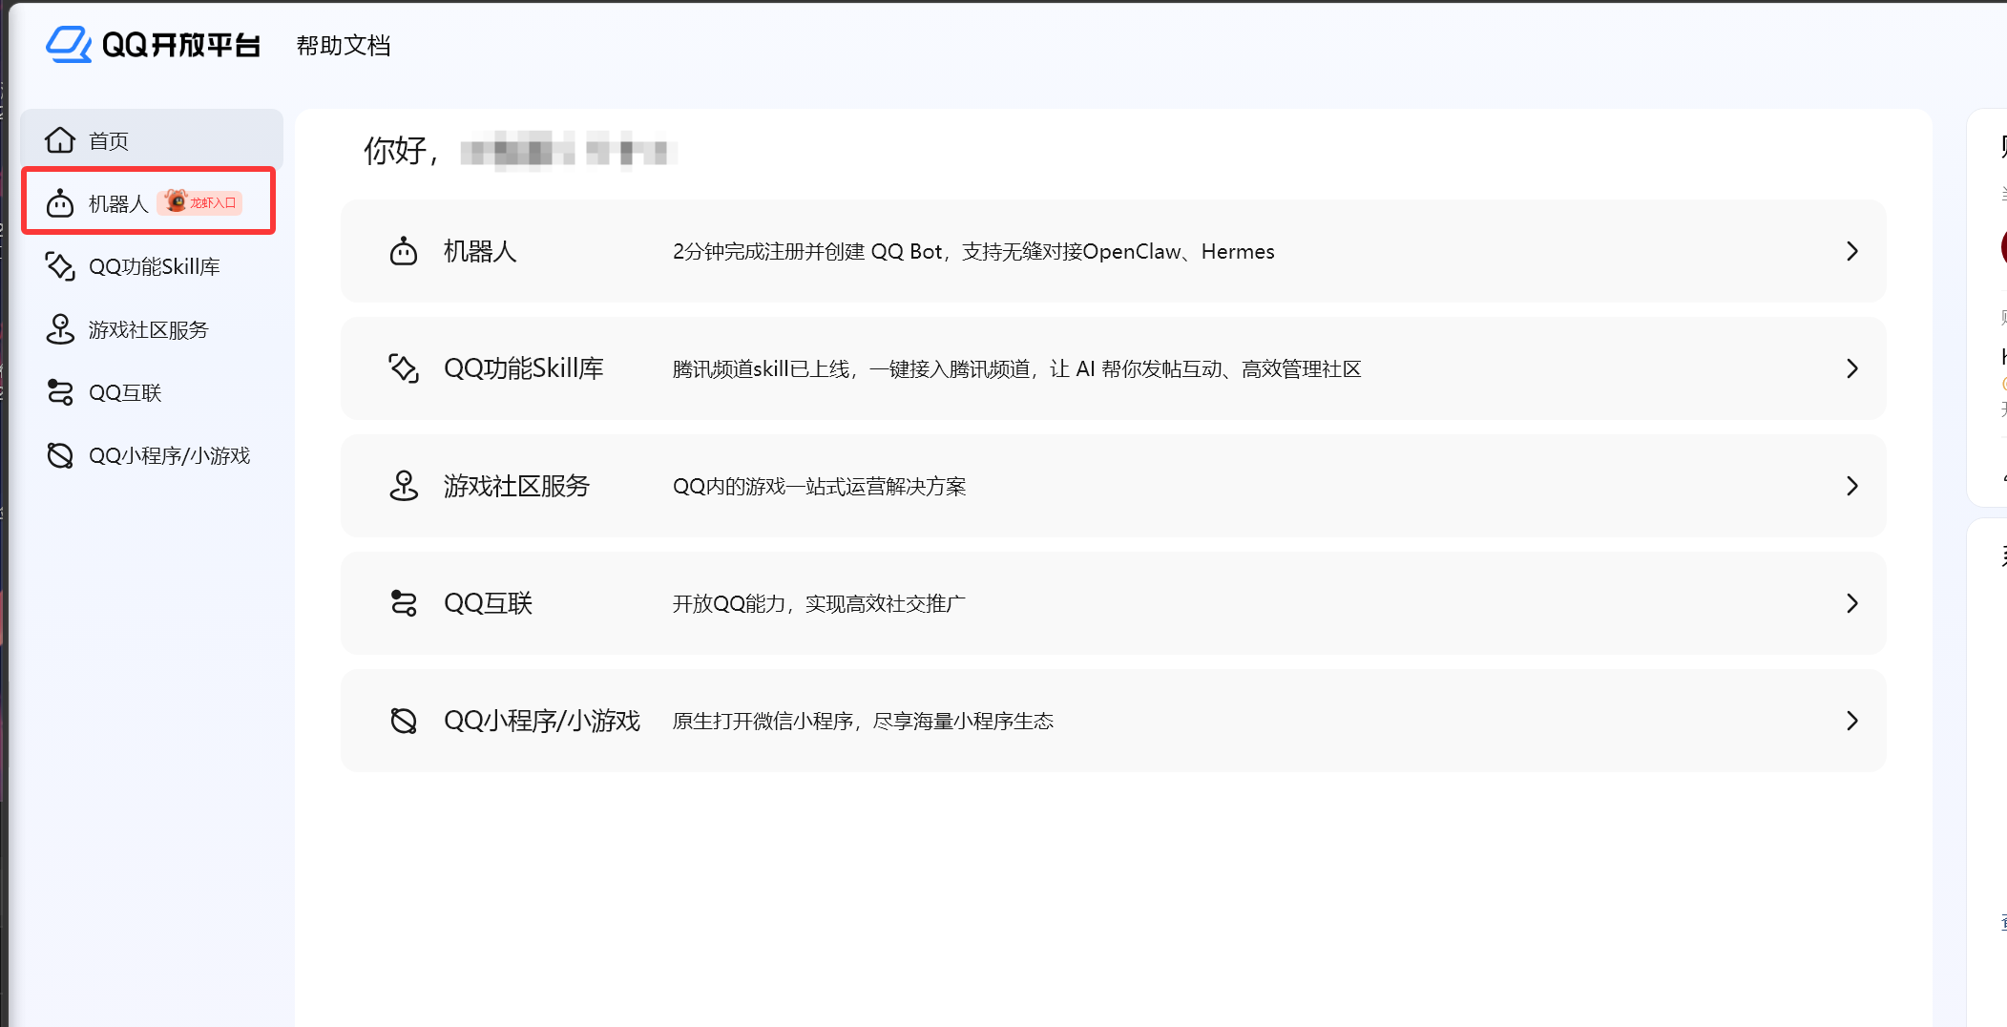Expand the QQ小程序/小游戏 card chevron
Viewport: 2007px width, 1027px height.
[1852, 721]
